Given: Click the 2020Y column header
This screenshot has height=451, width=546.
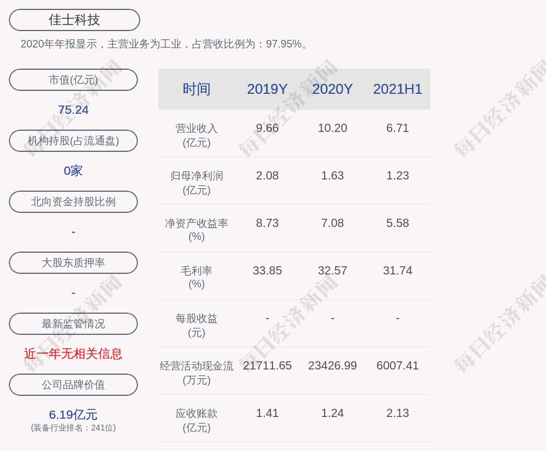Looking at the screenshot, I should (332, 89).
